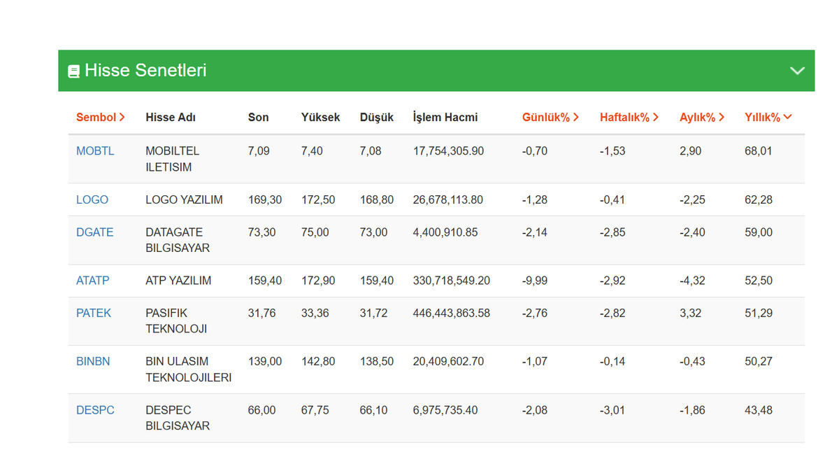
Task: Click LOGO daily change -1,28
Action: [535, 200]
